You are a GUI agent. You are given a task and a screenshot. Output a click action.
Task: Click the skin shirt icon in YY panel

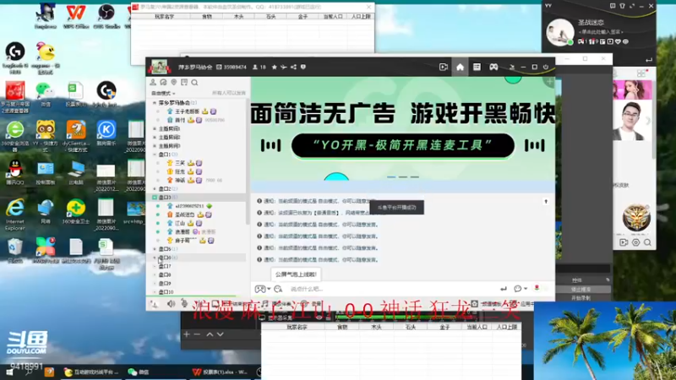[x=622, y=6]
